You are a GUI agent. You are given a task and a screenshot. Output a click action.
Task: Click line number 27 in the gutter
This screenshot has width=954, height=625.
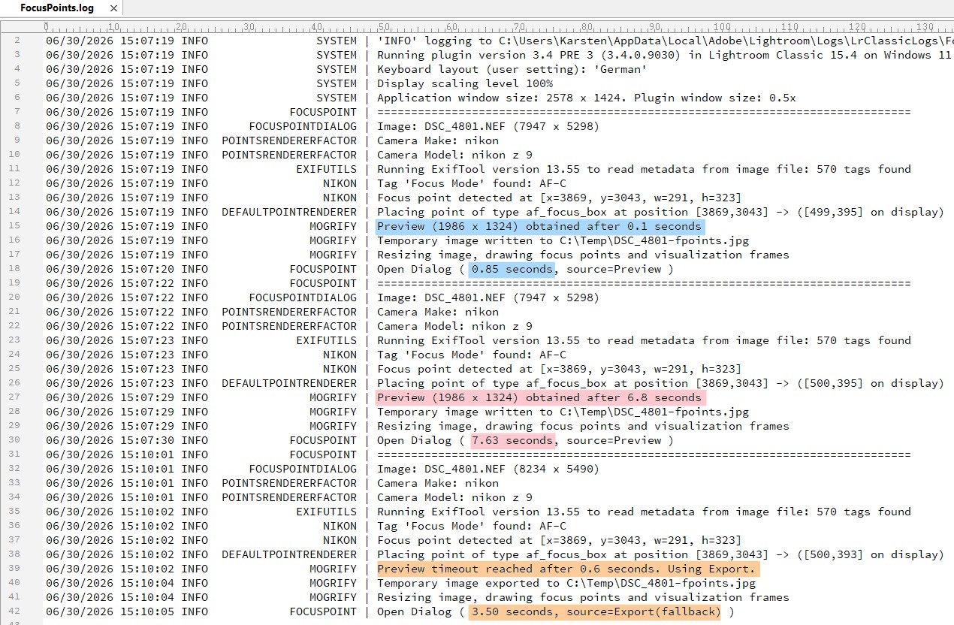[17, 397]
